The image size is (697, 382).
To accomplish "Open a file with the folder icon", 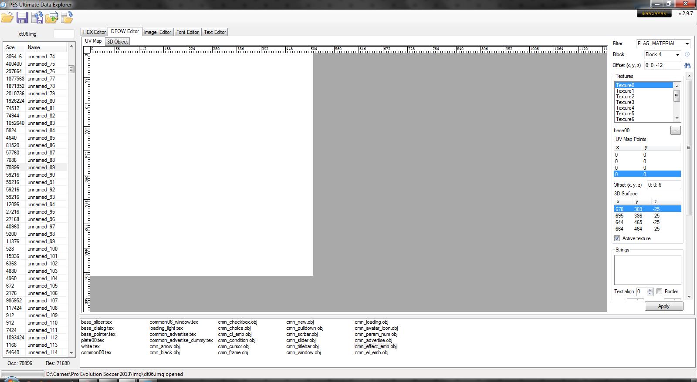I will 7,18.
